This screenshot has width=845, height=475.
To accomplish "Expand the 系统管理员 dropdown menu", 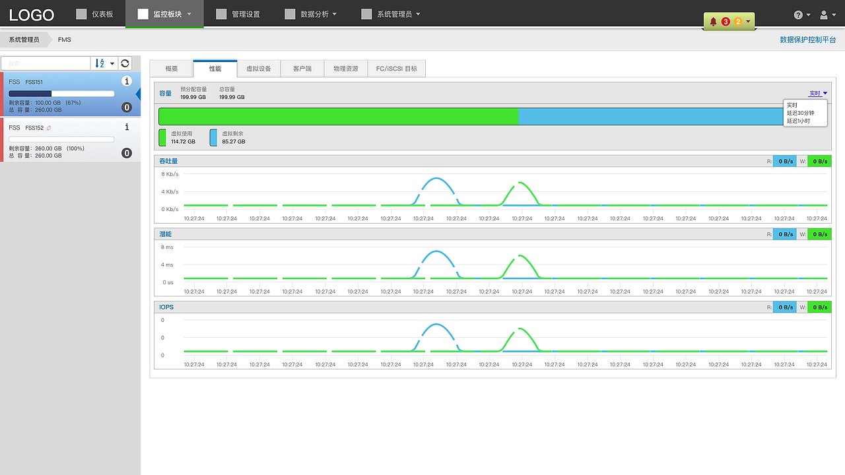I will click(x=391, y=14).
